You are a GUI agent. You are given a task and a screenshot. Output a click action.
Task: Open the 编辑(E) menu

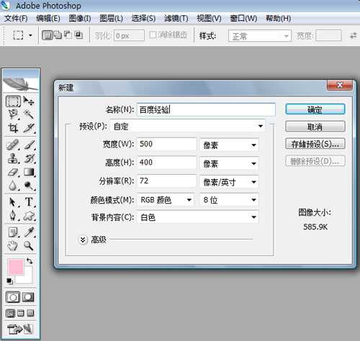[48, 19]
